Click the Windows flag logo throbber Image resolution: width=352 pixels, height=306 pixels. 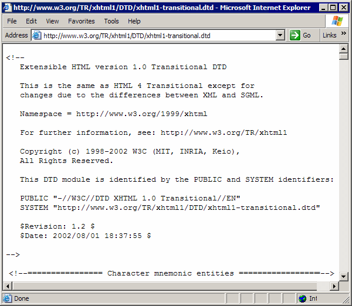(x=337, y=21)
